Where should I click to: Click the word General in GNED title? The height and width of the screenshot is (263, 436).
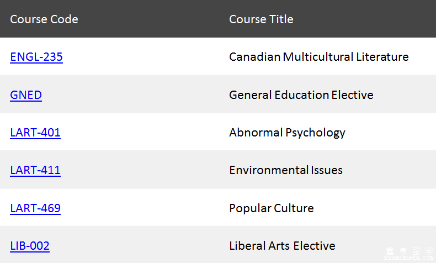(250, 95)
